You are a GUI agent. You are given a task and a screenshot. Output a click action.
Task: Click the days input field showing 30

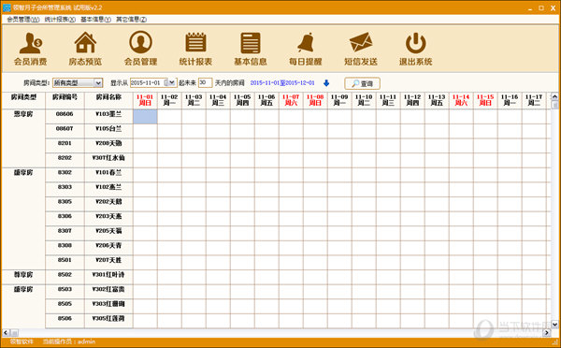pos(205,82)
